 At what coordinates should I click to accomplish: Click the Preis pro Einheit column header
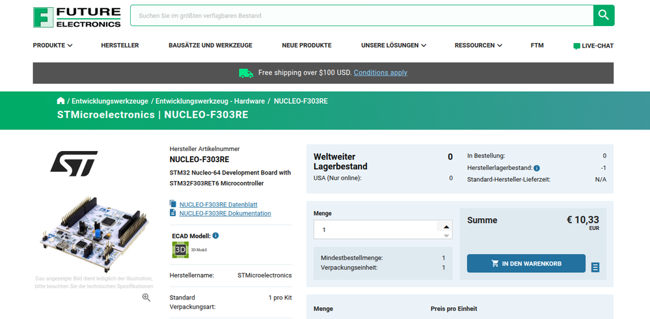tap(454, 309)
